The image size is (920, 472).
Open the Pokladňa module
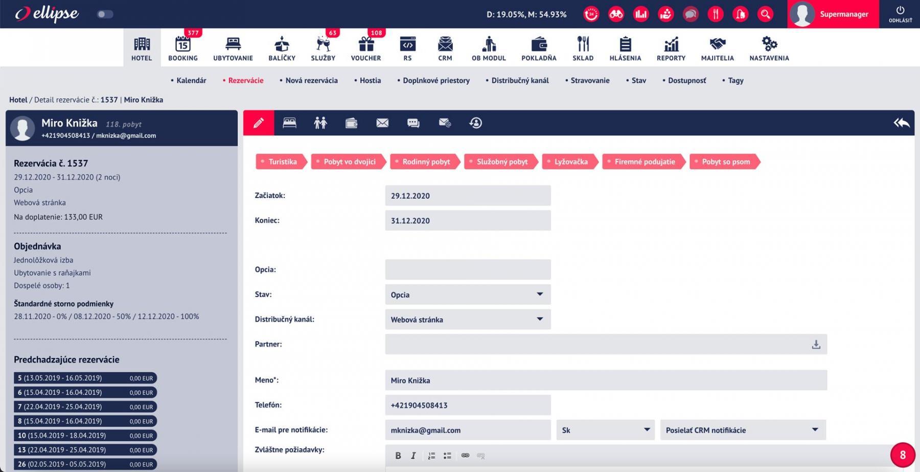pyautogui.click(x=539, y=48)
